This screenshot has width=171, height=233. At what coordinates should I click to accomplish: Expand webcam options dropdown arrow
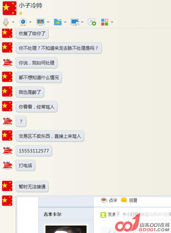pyautogui.click(x=30, y=22)
